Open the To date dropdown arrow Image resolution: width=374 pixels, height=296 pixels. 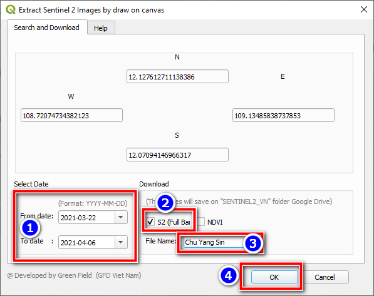(x=121, y=242)
